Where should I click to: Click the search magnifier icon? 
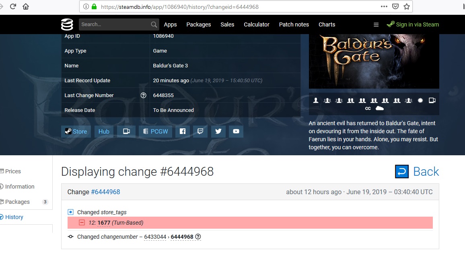(154, 24)
